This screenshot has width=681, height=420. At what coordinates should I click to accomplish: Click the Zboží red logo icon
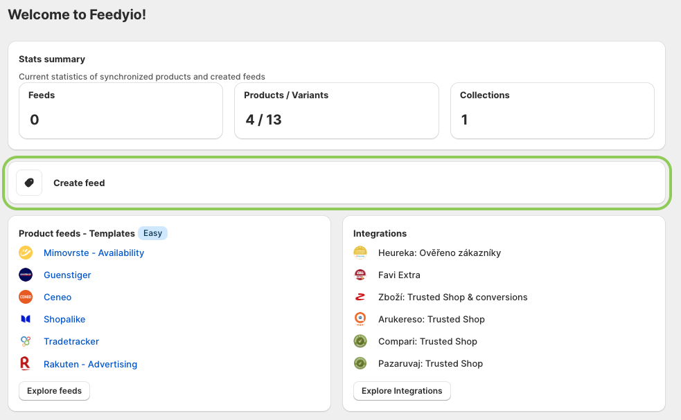[360, 297]
